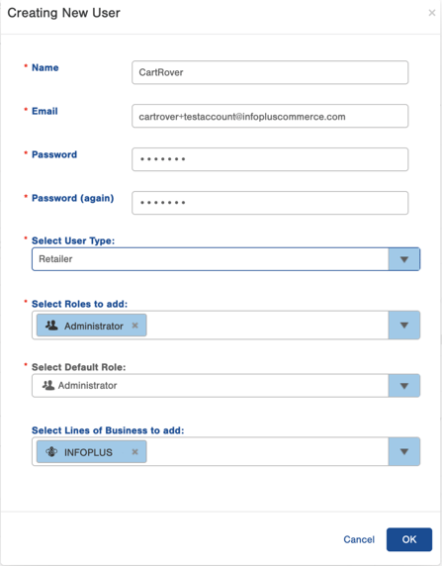This screenshot has height=566, width=442.
Task: Click into the Email input field
Action: click(x=270, y=116)
